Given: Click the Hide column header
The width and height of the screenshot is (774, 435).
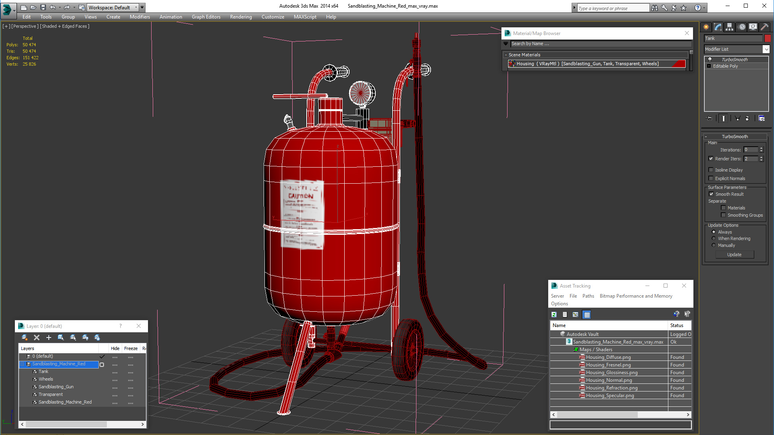Looking at the screenshot, I should coord(115,348).
